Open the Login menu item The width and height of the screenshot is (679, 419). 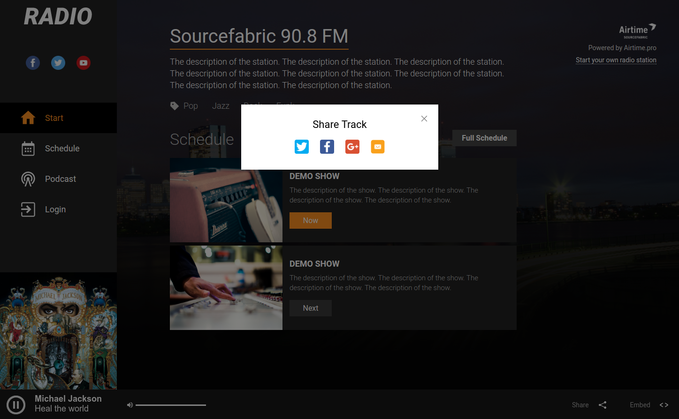pos(58,209)
